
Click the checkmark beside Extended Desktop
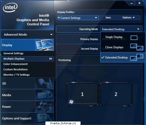click(x=103, y=57)
